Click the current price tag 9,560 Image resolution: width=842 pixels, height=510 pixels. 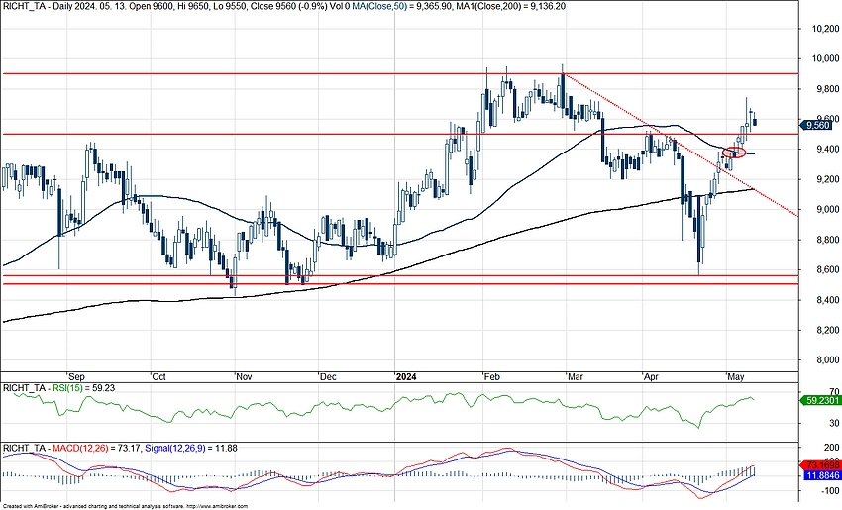(815, 125)
